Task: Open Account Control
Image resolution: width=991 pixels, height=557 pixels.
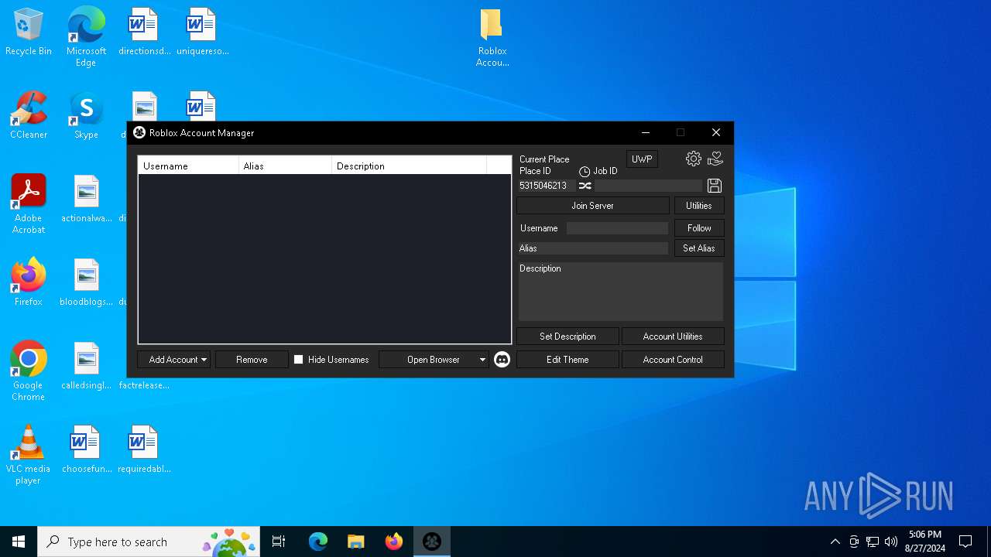Action: pos(673,360)
